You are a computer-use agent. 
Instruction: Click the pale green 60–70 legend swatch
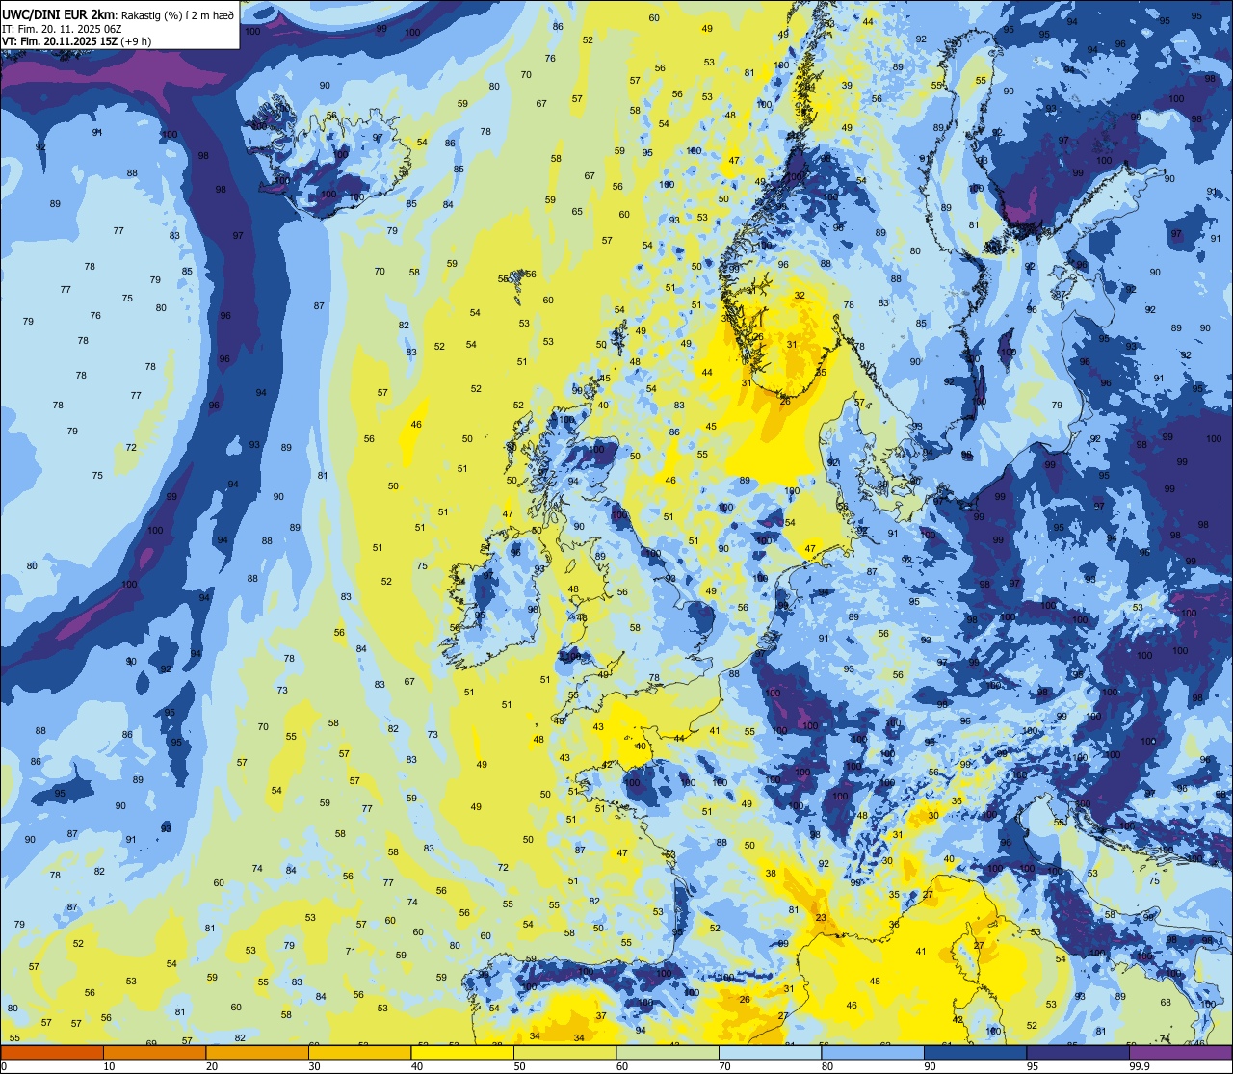668,1052
